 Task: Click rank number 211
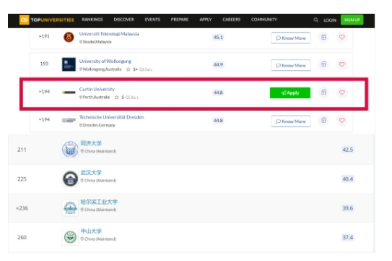pos(22,150)
